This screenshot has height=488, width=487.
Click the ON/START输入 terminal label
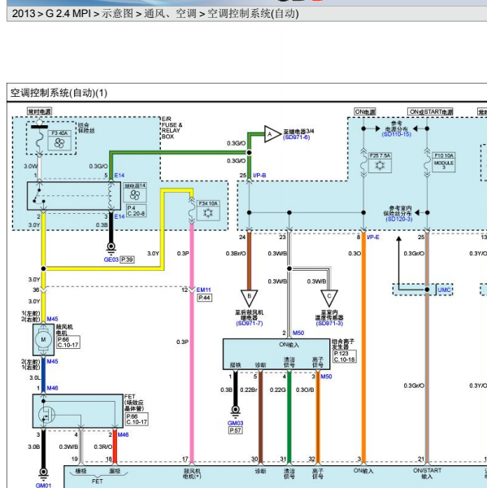pos(427,473)
